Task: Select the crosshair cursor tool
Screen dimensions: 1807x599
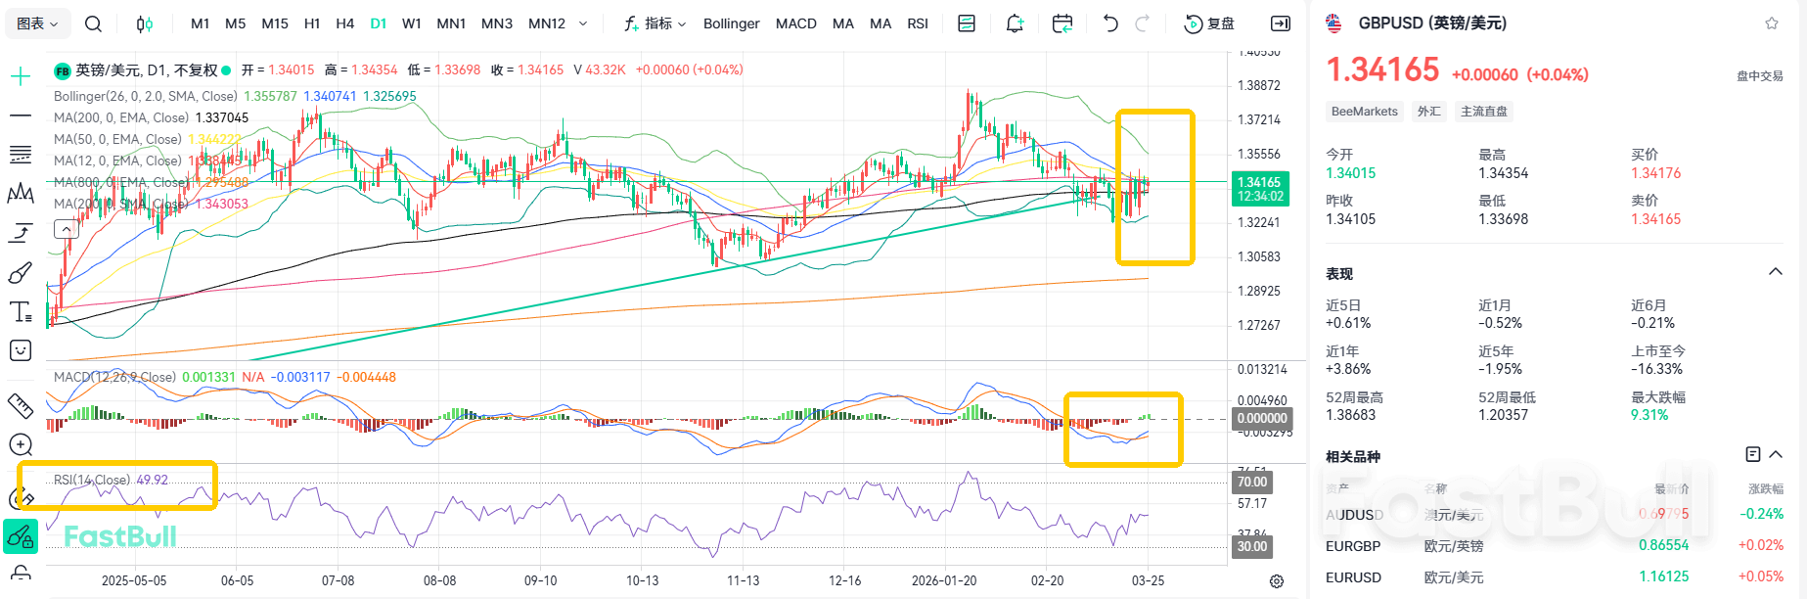Action: [21, 76]
